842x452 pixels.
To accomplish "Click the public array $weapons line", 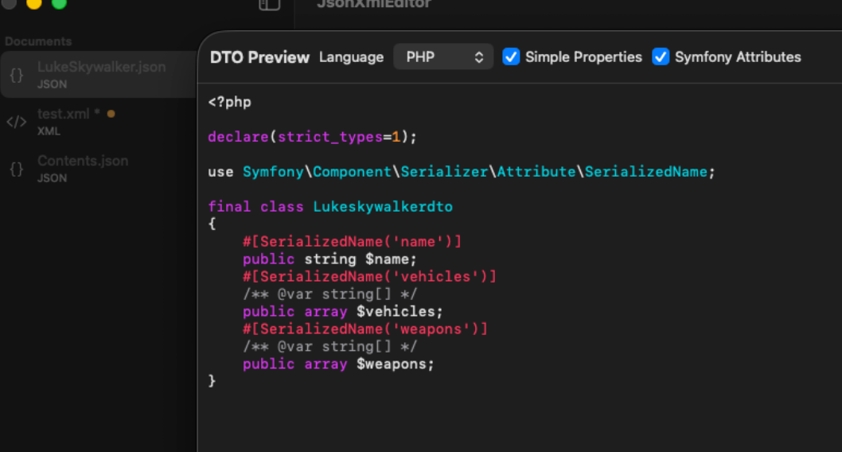I will pyautogui.click(x=338, y=364).
